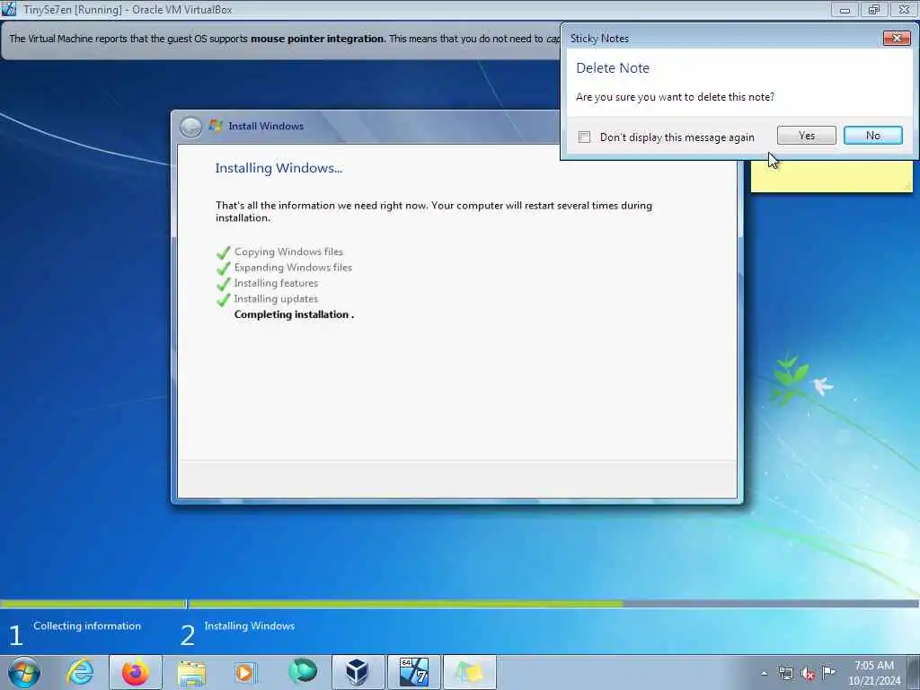Click 'Installing updates' step text
Viewport: 920px width, 690px height.
[276, 299]
